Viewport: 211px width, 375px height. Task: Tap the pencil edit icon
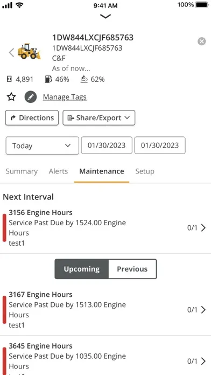(x=31, y=97)
